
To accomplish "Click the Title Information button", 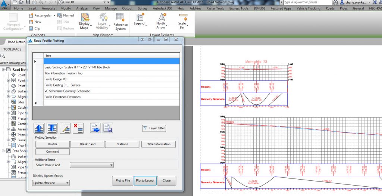I will click(159, 144).
